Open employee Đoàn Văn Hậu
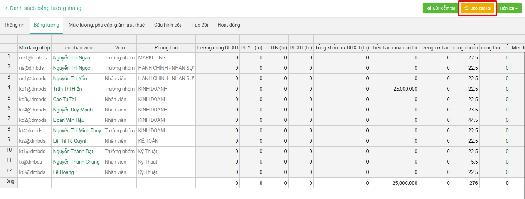Image resolution: width=525 pixels, height=199 pixels. 69,120
